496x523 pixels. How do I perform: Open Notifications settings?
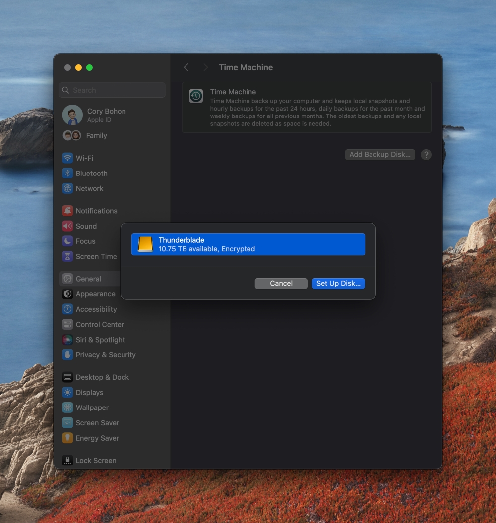point(96,210)
